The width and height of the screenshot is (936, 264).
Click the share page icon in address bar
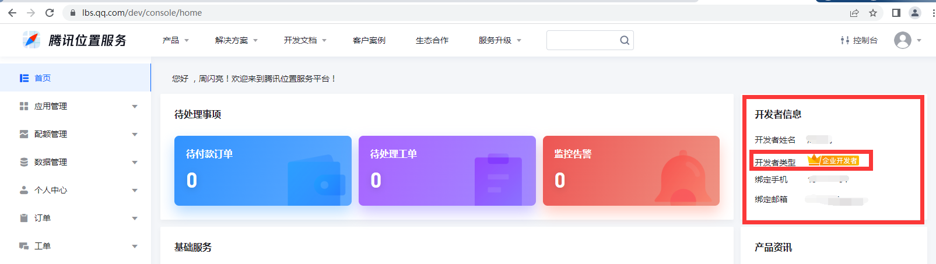[854, 13]
